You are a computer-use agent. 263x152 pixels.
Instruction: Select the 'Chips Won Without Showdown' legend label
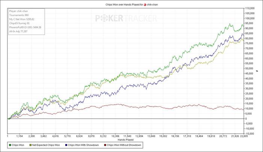pyautogui.click(x=124, y=145)
